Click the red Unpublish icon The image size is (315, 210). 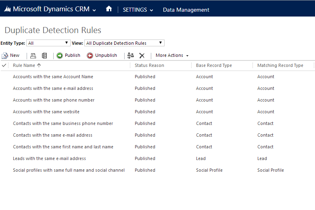[90, 56]
